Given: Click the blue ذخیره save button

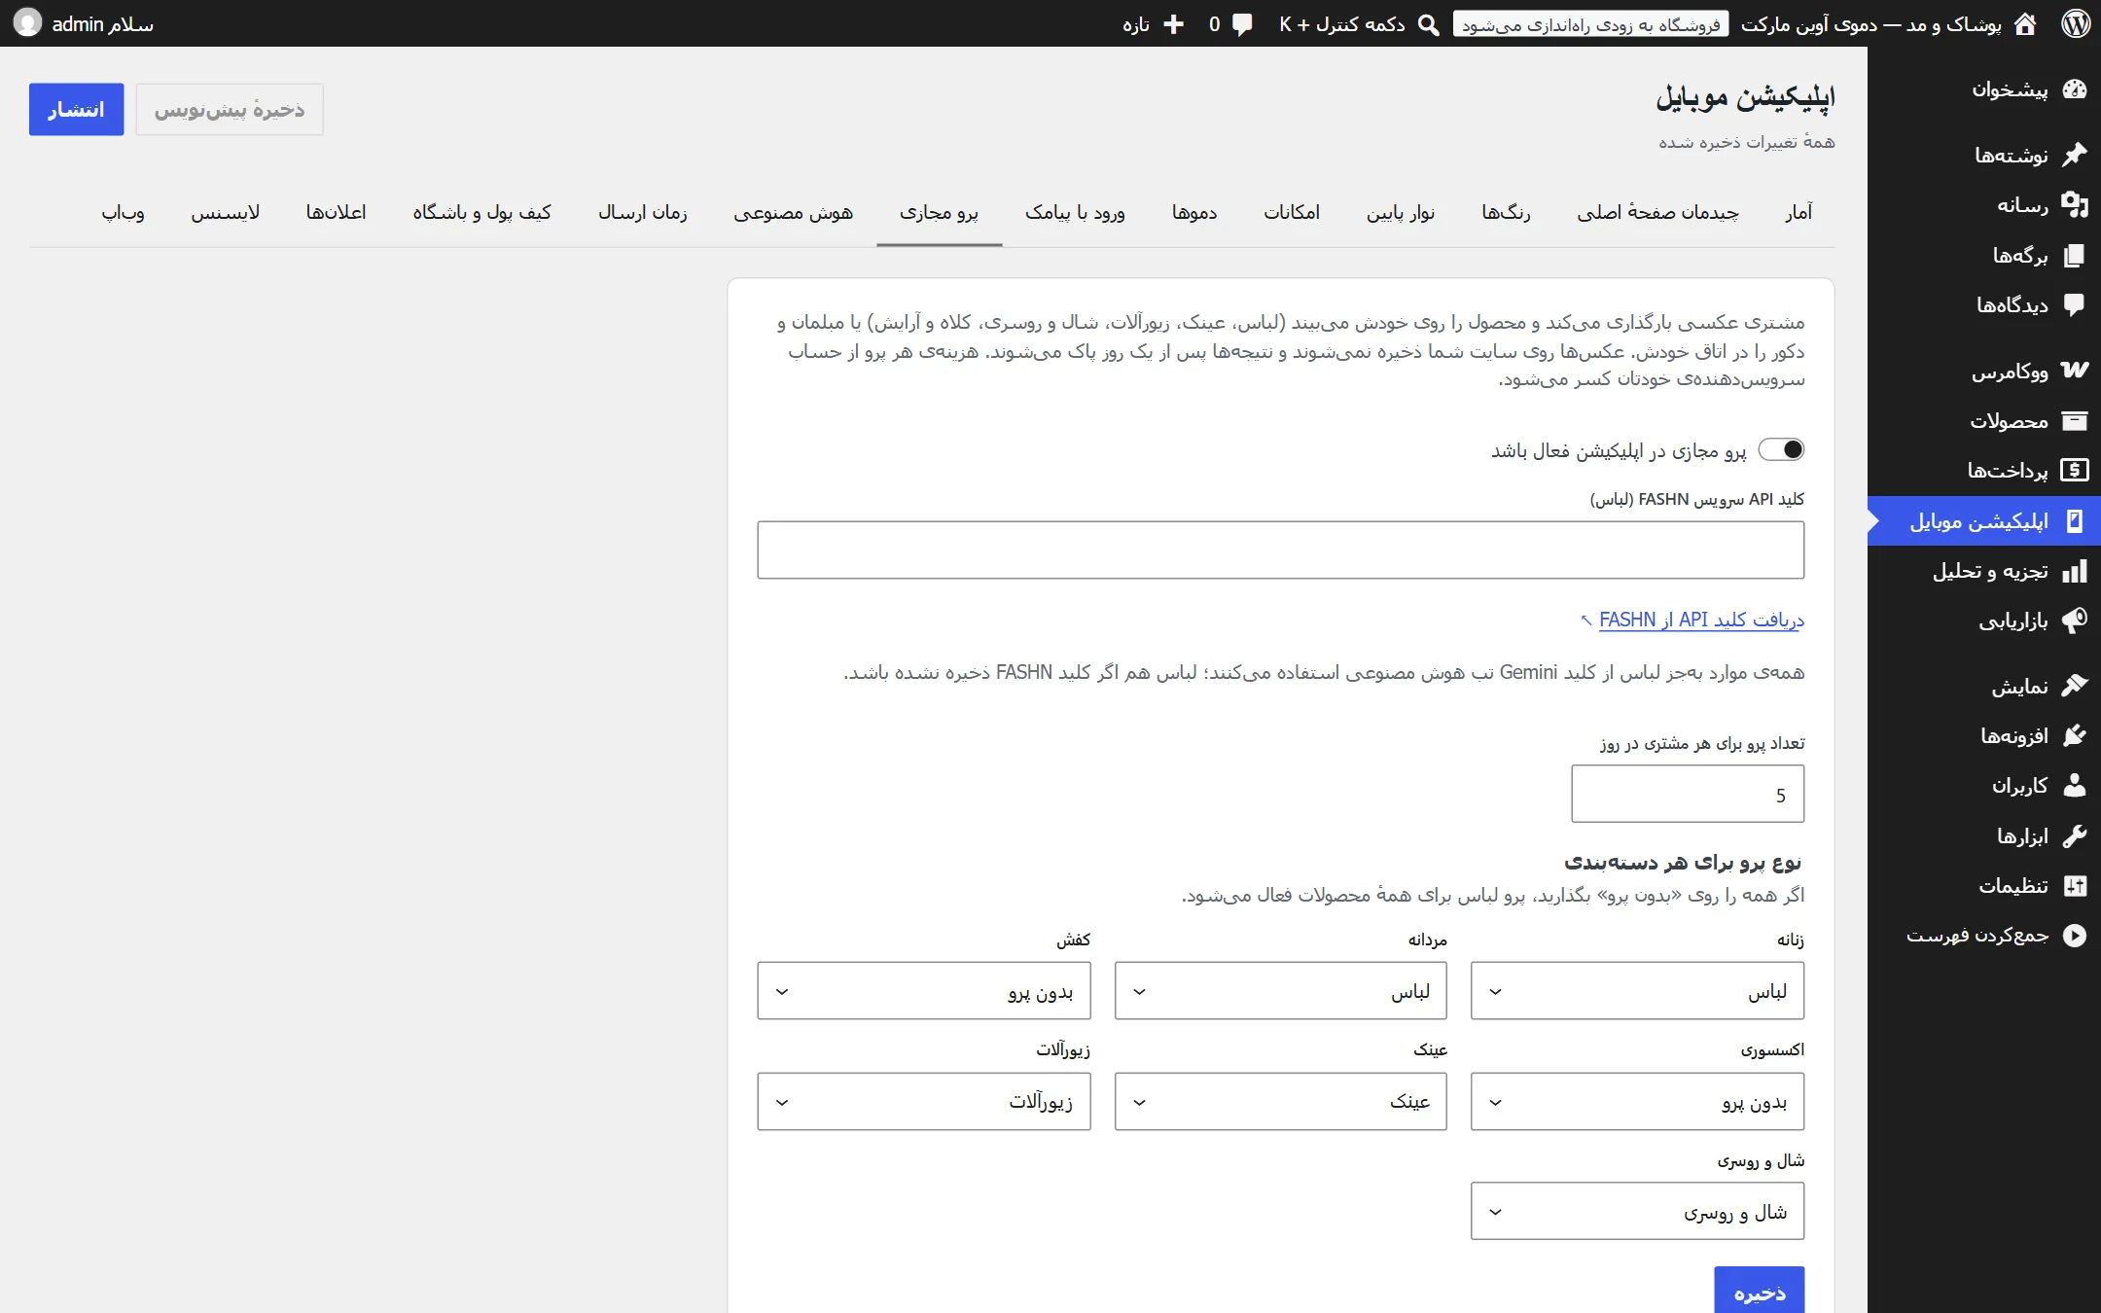Looking at the screenshot, I should (x=1760, y=1291).
